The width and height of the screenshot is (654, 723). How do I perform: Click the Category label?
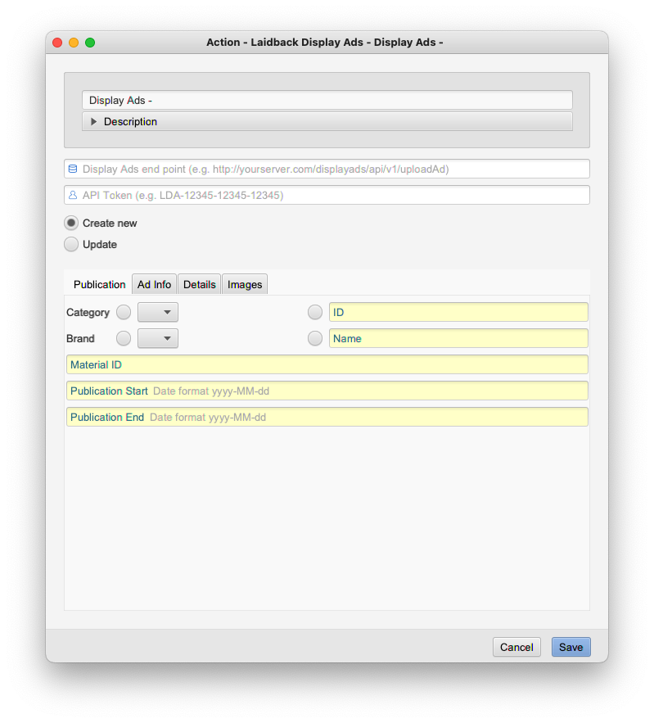tap(88, 313)
